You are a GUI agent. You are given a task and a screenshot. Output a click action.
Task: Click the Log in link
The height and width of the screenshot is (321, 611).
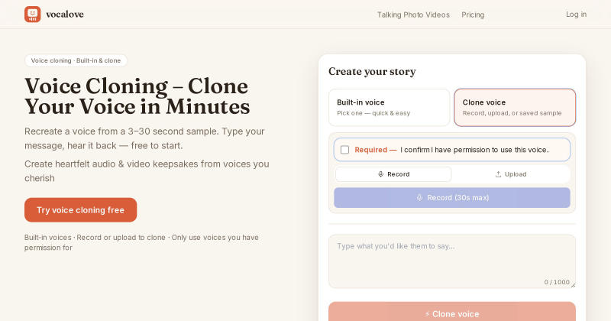(x=576, y=15)
